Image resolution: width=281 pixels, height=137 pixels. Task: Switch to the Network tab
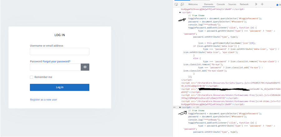tap(244, 4)
